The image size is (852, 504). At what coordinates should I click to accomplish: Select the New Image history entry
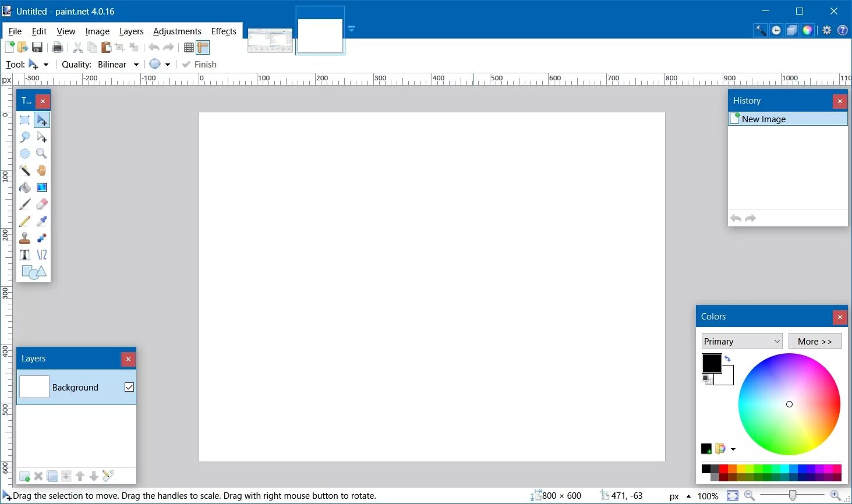788,119
